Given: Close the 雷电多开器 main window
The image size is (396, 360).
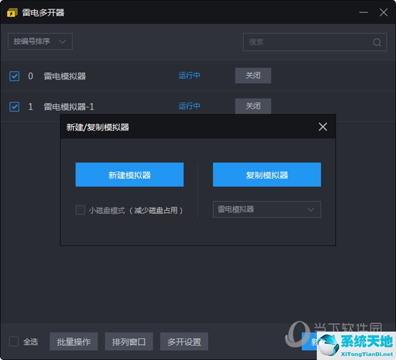Looking at the screenshot, I should coord(383,12).
